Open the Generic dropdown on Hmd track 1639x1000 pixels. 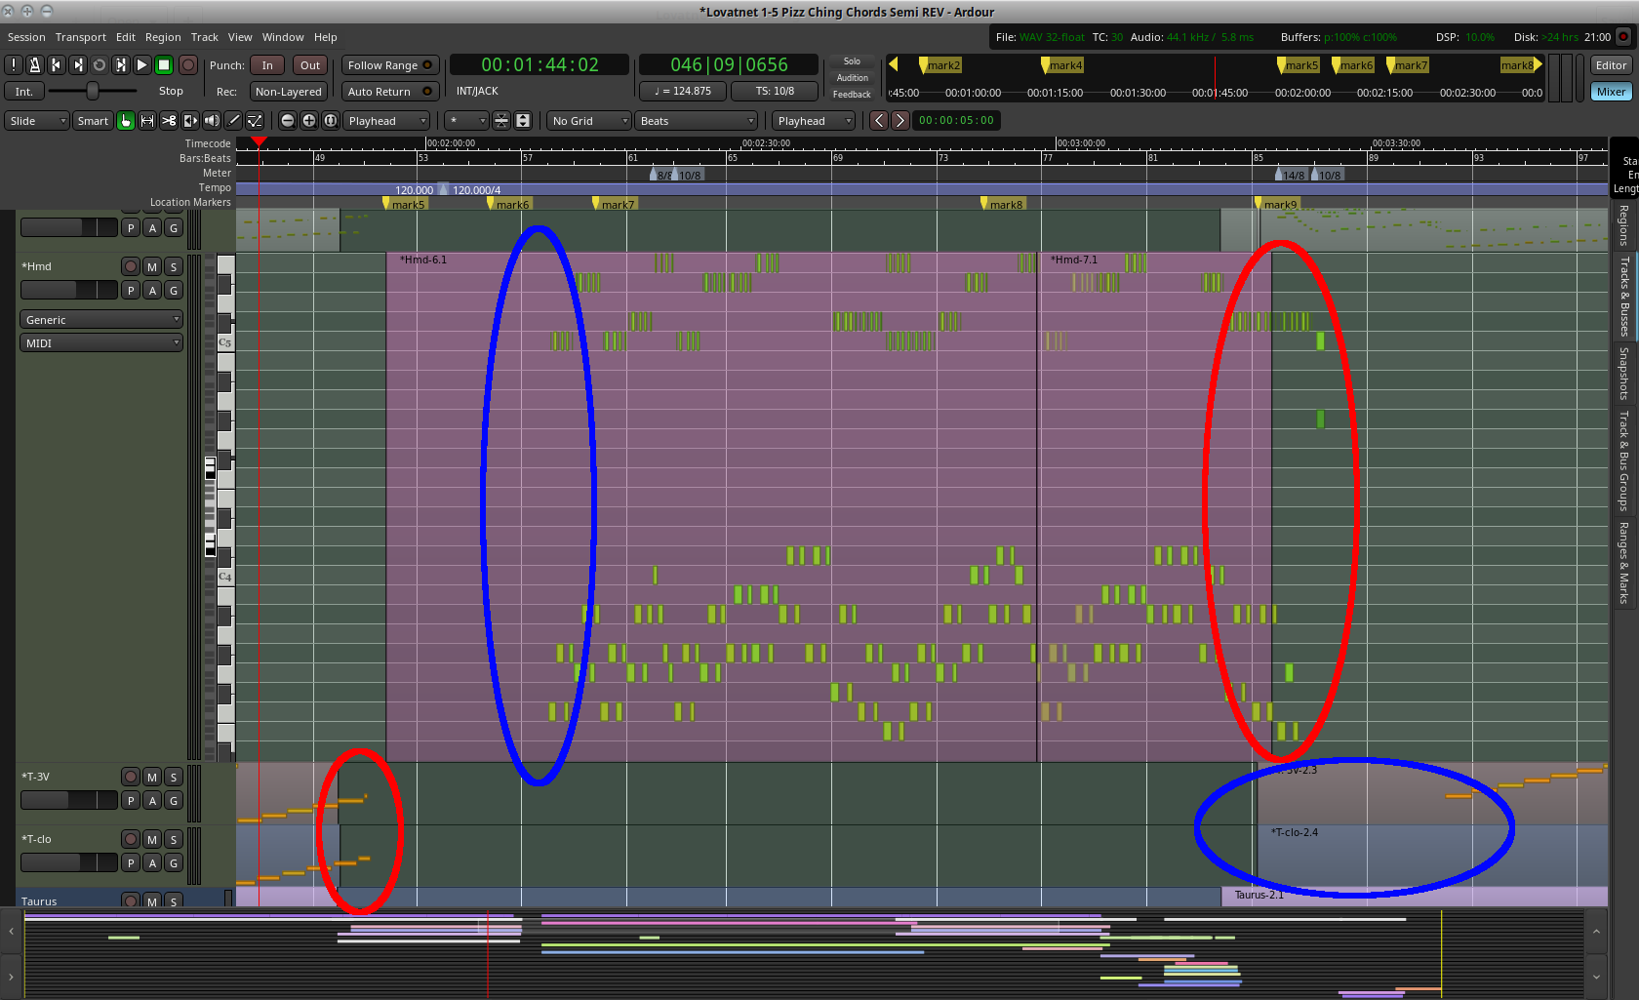point(101,320)
